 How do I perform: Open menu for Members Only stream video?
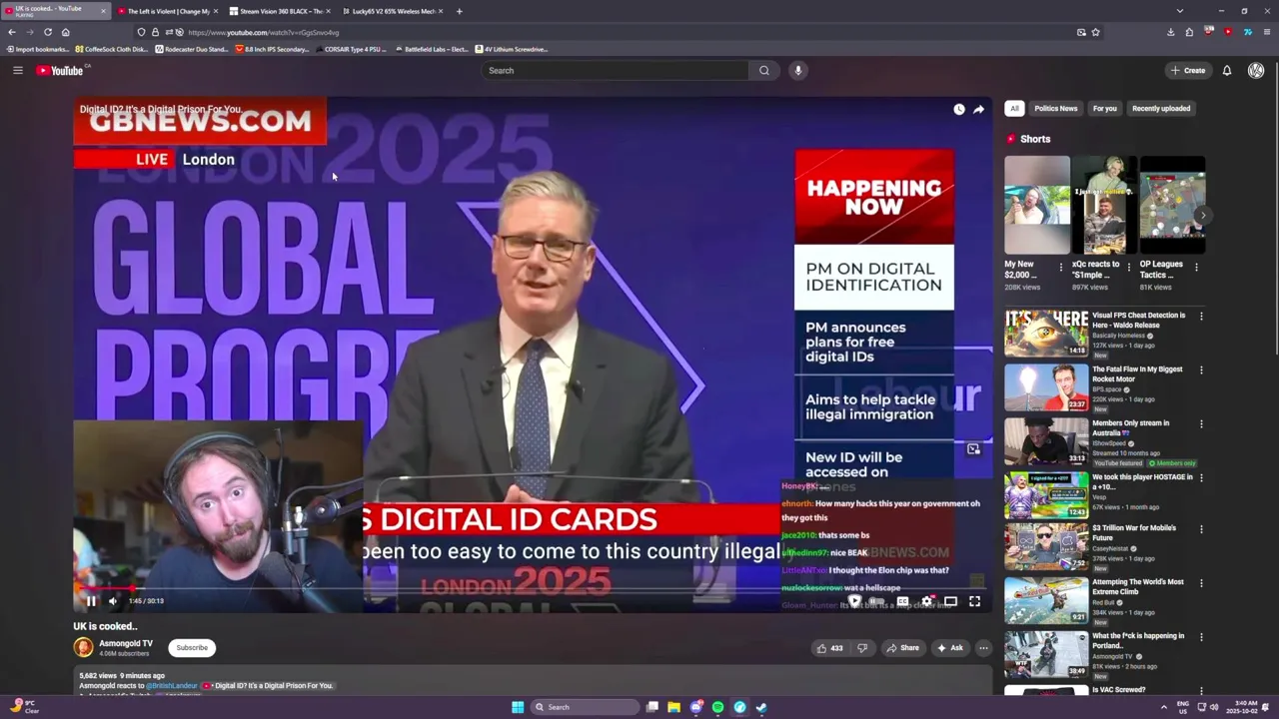(x=1201, y=424)
